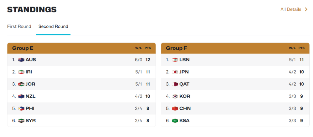The width and height of the screenshot is (313, 137).
Task: Click the LBN team name
Action: point(185,60)
